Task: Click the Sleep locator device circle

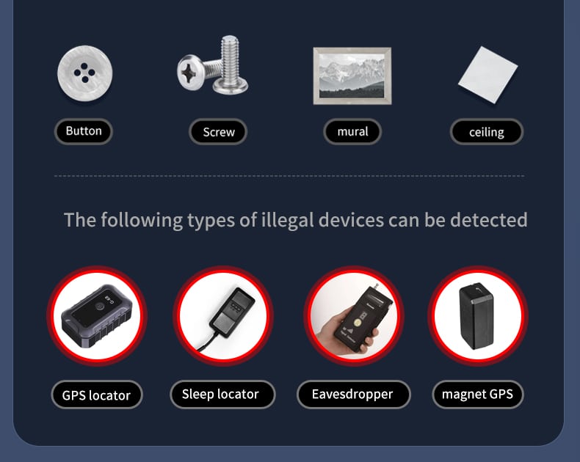Action: coord(223,315)
